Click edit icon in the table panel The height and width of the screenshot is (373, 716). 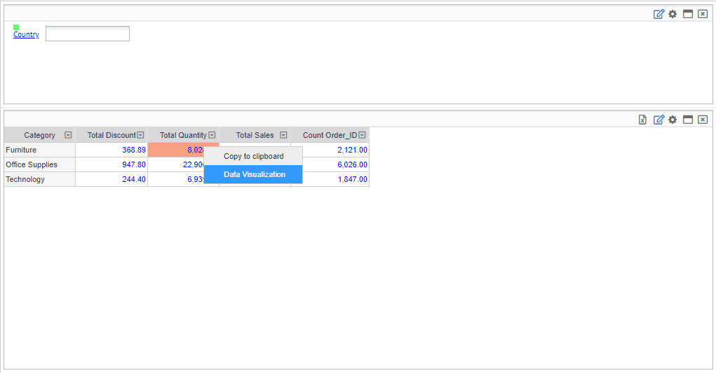coord(658,120)
